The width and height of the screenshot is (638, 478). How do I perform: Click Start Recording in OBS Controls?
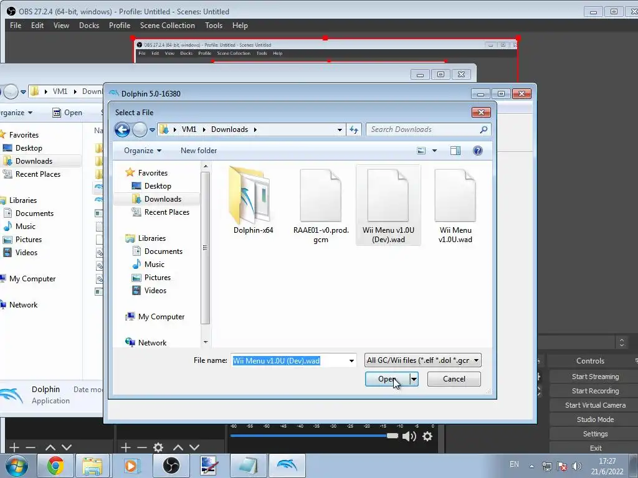(595, 391)
